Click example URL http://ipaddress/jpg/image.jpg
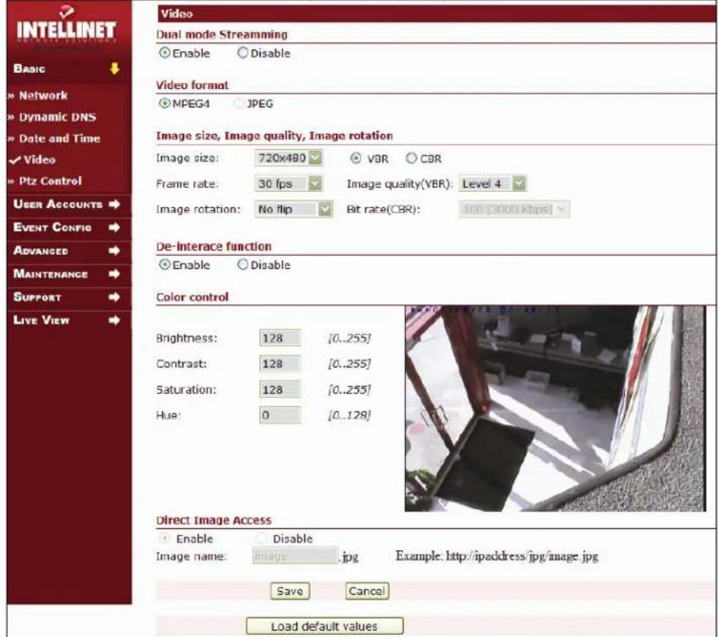Screen dimensions: 718x637 tap(522, 556)
